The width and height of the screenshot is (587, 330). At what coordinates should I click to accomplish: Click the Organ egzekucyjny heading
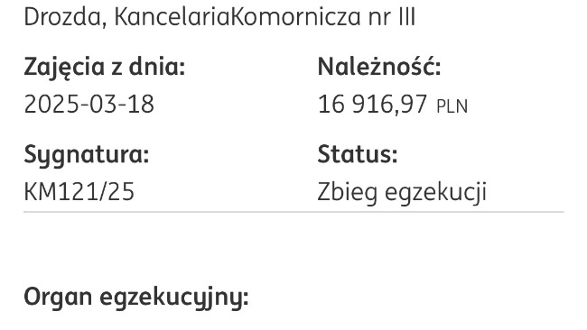coord(136,298)
